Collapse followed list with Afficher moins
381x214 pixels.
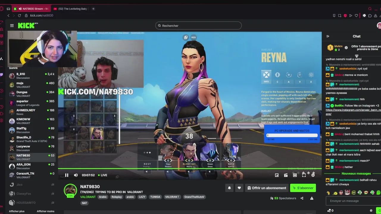46,211
